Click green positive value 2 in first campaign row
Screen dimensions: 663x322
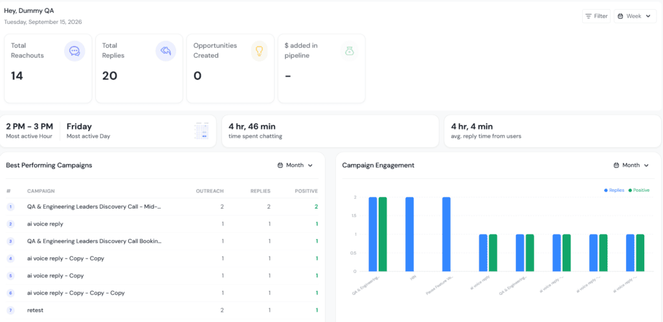316,207
